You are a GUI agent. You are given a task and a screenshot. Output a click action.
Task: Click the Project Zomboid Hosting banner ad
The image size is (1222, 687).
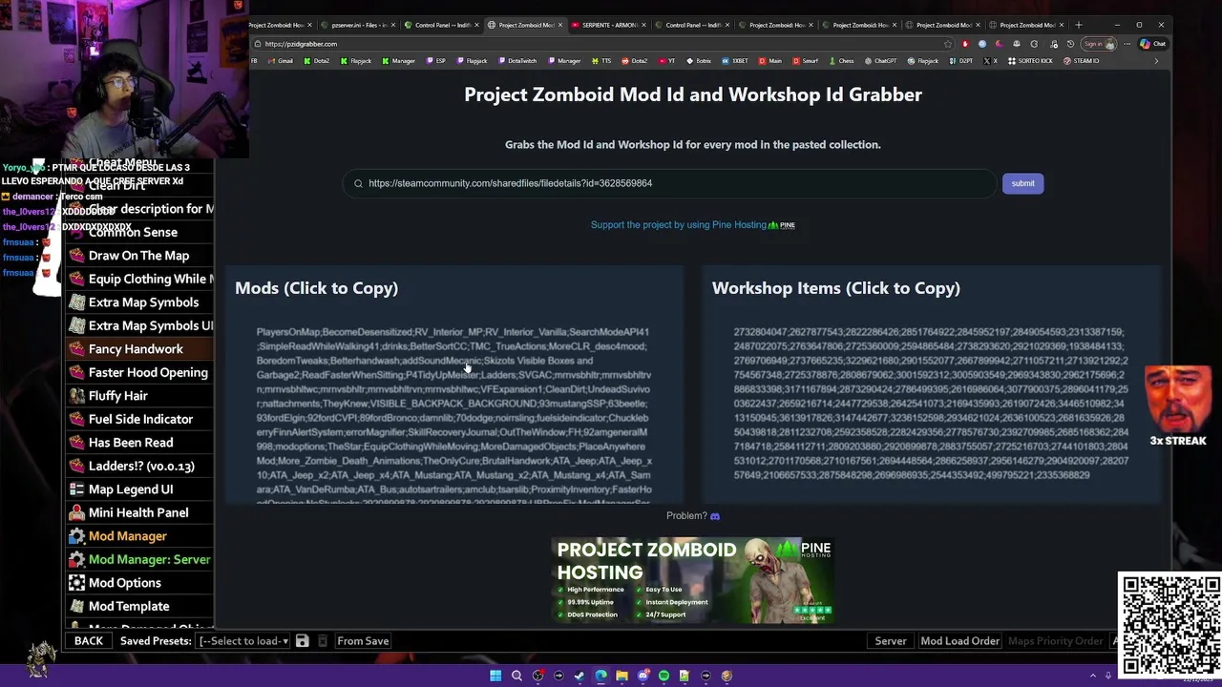(693, 580)
